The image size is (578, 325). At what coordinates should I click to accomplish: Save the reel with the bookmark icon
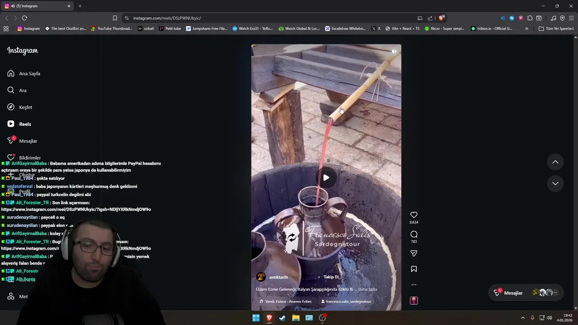tap(414, 269)
